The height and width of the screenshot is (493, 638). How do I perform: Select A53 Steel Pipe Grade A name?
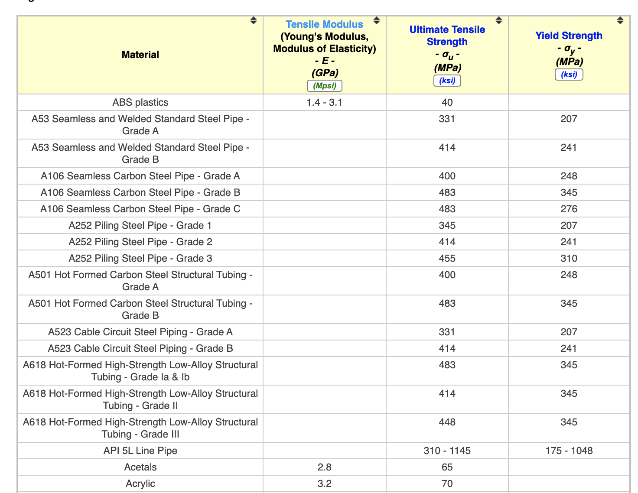point(140,125)
